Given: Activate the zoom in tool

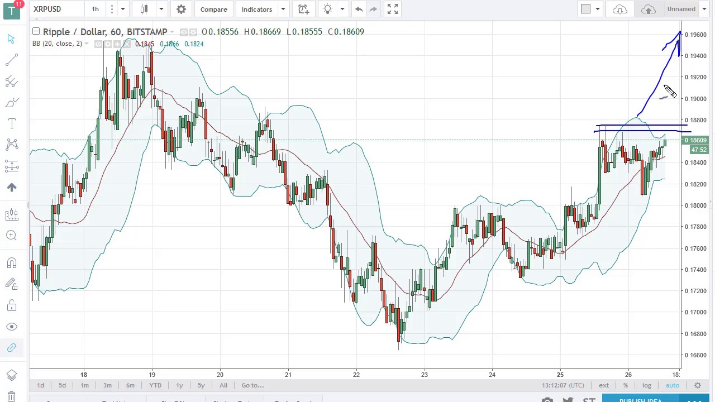Looking at the screenshot, I should click(11, 235).
